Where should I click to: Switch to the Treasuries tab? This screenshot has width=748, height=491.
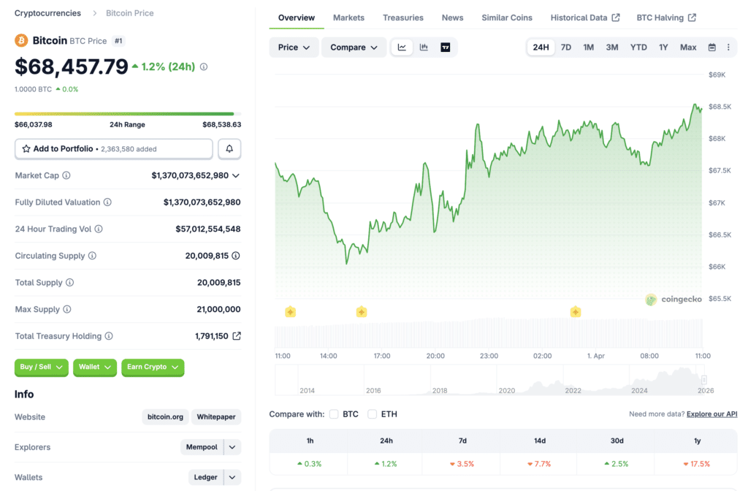[403, 18]
